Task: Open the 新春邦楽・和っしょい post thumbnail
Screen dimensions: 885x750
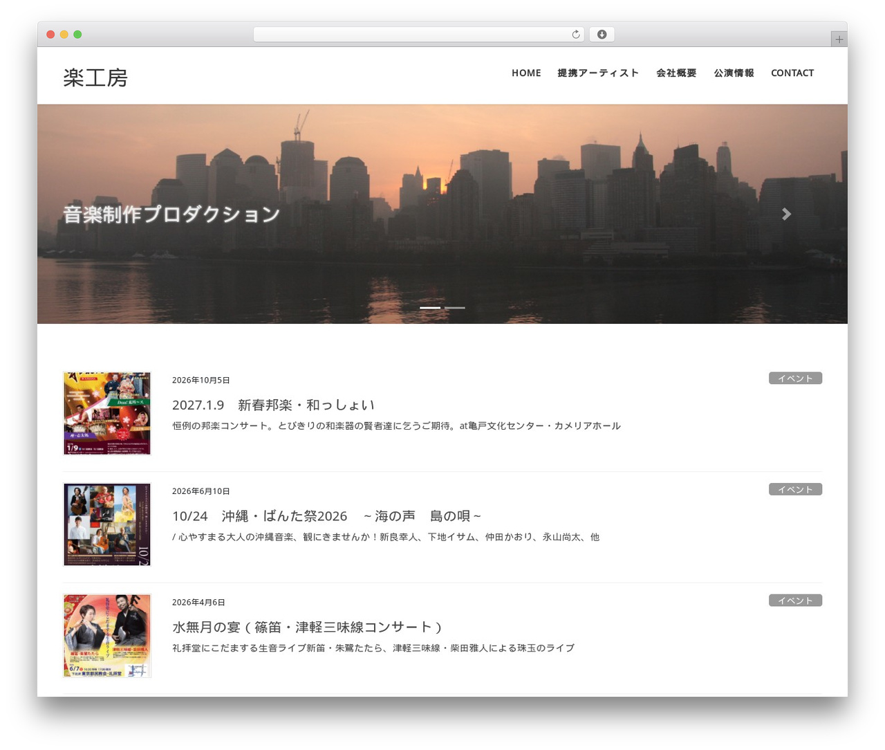Action: click(x=107, y=413)
